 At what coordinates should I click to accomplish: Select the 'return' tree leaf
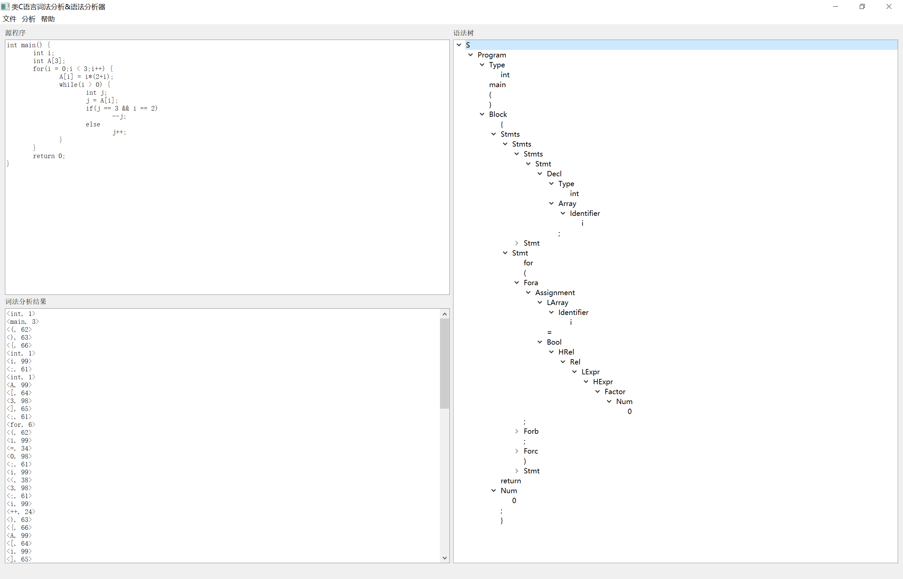(x=511, y=481)
